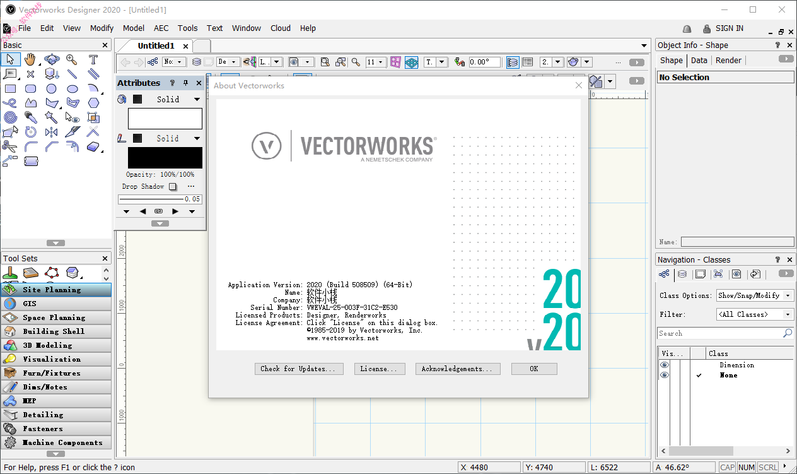Select the Chamfer tool
The image size is (797, 474).
(52, 146)
